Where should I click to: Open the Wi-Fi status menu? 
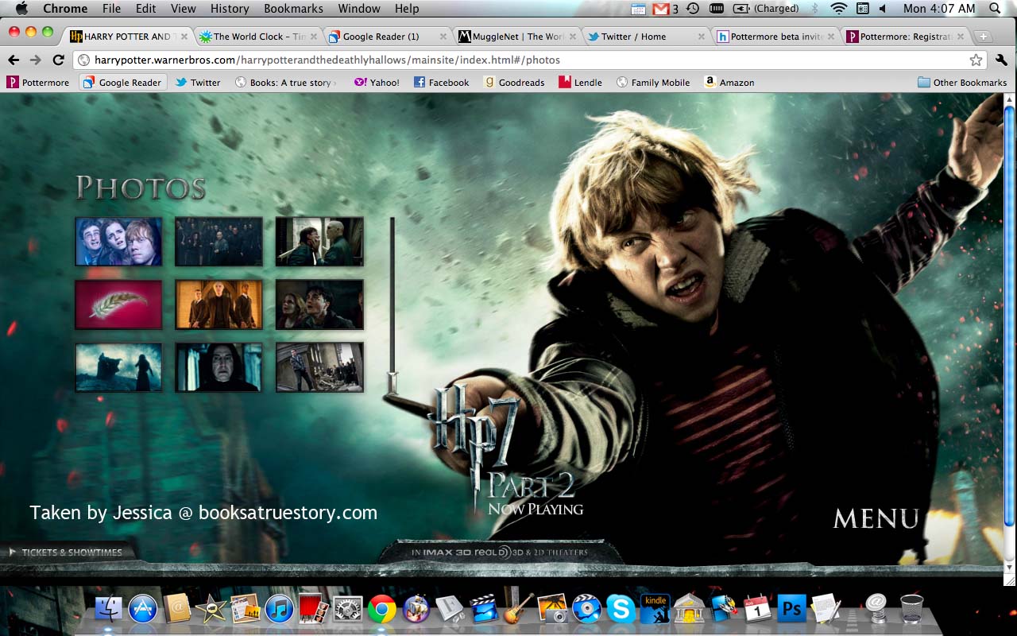tap(838, 9)
